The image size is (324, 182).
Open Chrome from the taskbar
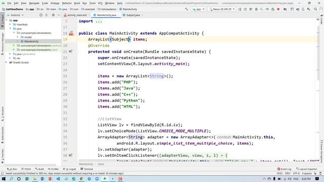82,178
